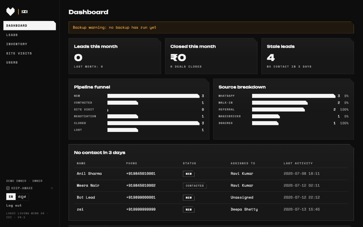Click phone number +919845010002
The image size is (363, 227).
pyautogui.click(x=141, y=185)
